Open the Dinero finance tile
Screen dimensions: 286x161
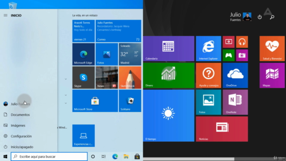(169, 76)
